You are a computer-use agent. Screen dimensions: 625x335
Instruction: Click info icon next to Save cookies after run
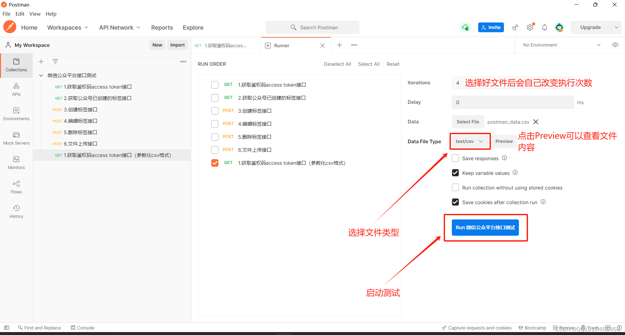tap(543, 202)
